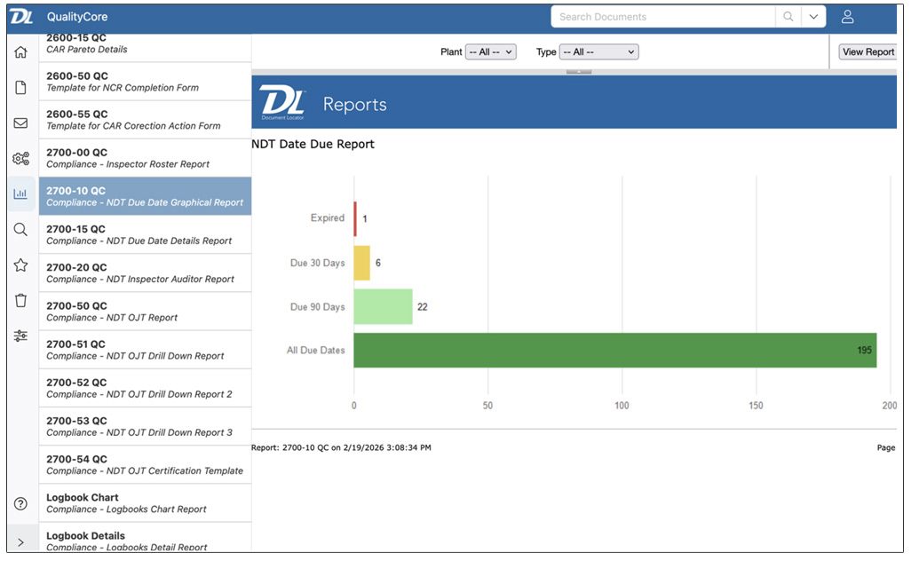Open the Mail envelope icon

(20, 123)
